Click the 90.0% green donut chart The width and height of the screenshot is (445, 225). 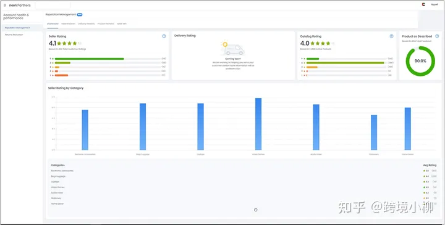pos(420,61)
